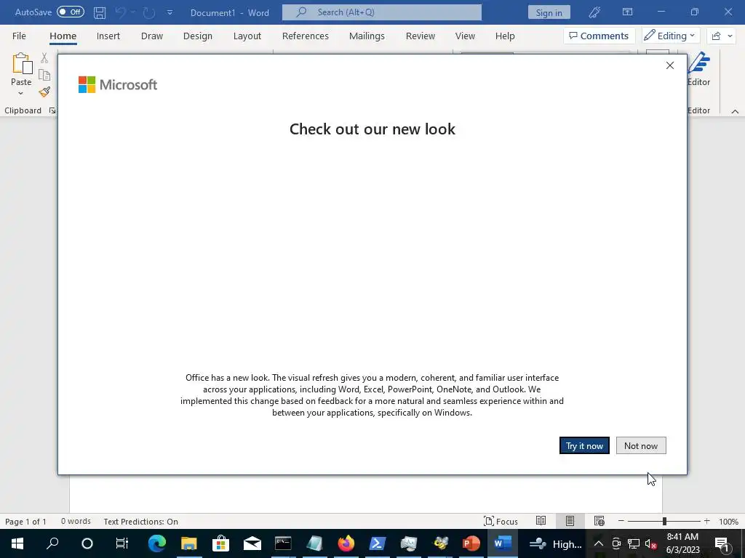Image resolution: width=745 pixels, height=558 pixels.
Task: Switch to the Help tab
Action: point(505,36)
